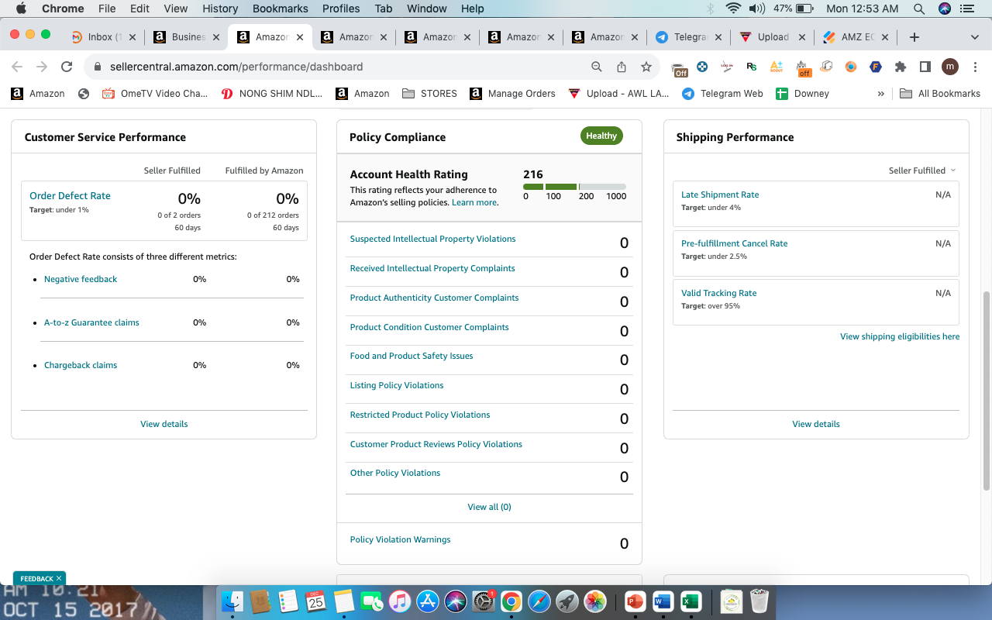Launch Siri from the dock
The image size is (992, 620).
coord(456,601)
